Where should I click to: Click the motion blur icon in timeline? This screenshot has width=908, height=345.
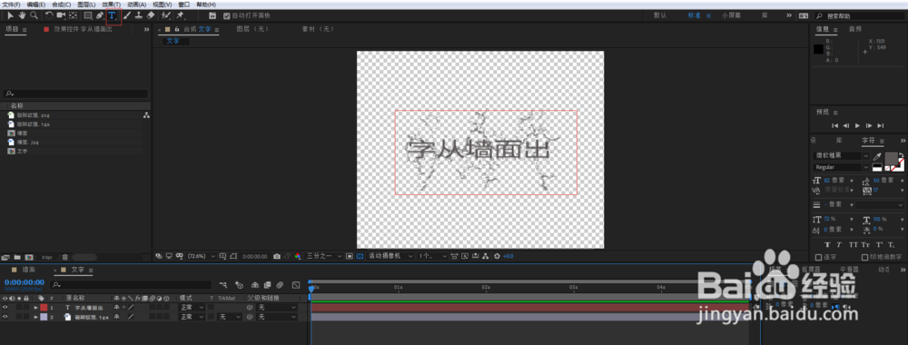point(281,285)
